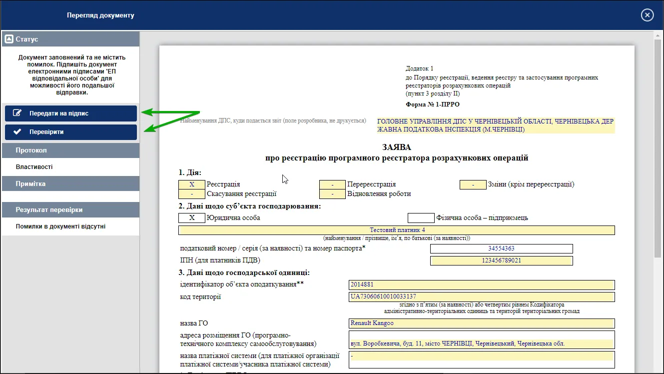Click the taxation object identifier field 2014881
This screenshot has height=374, width=664.
point(482,285)
